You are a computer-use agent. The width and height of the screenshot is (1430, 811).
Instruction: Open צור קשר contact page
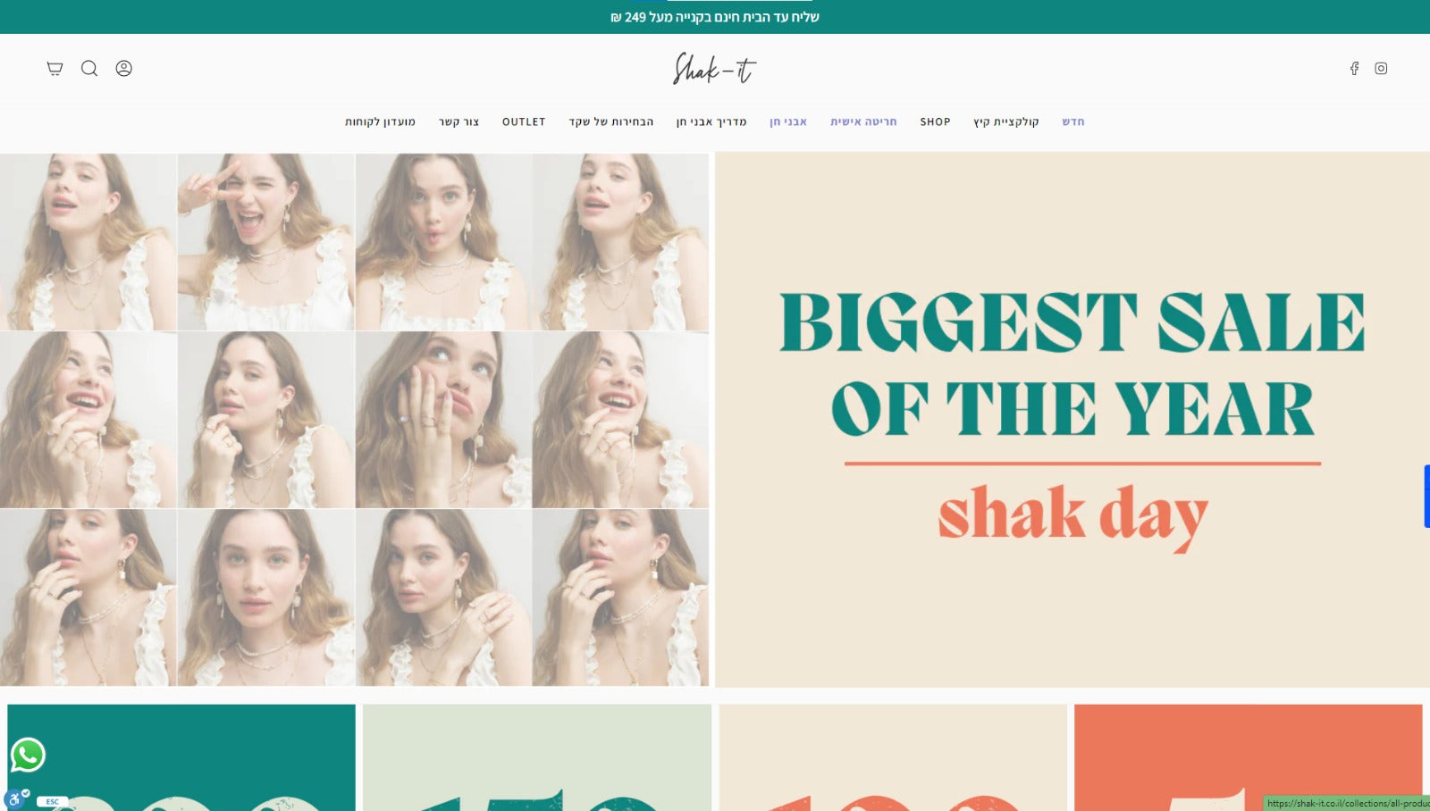tap(459, 121)
